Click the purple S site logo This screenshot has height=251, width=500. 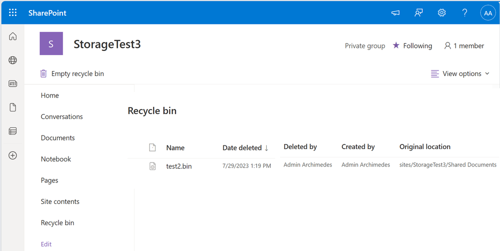[52, 43]
